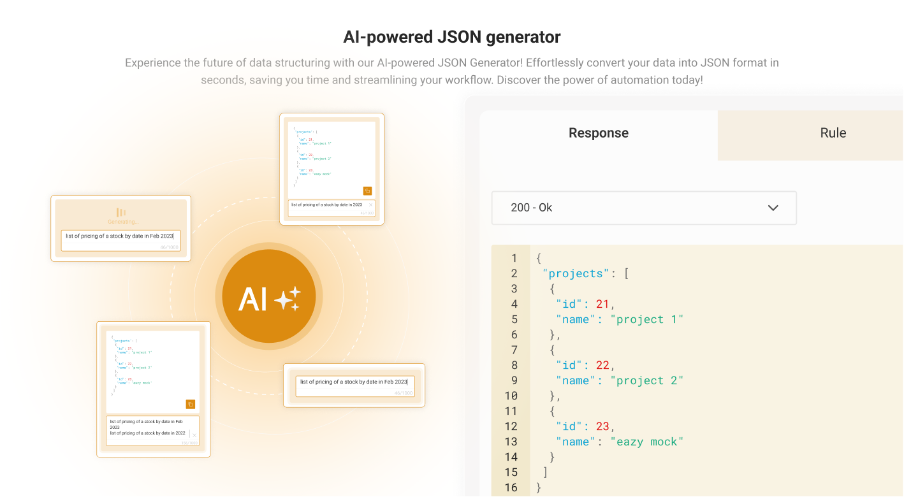Focus the prompt field reading "stock by date in 2023"

[332, 208]
